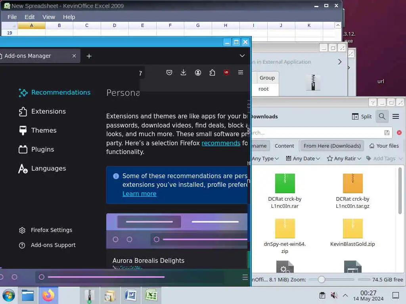
Task: Open the Plugins category
Action: (36, 149)
